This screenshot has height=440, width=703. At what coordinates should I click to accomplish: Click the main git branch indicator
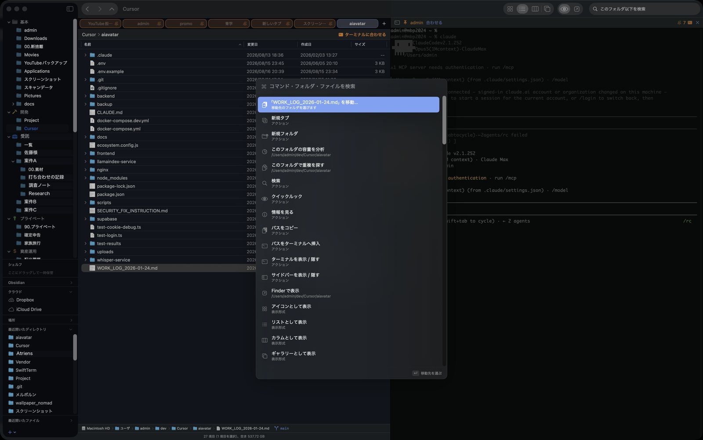point(282,429)
